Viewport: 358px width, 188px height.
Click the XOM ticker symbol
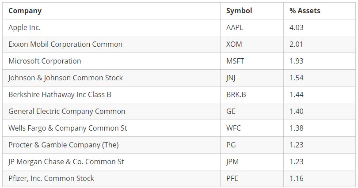coord(234,44)
